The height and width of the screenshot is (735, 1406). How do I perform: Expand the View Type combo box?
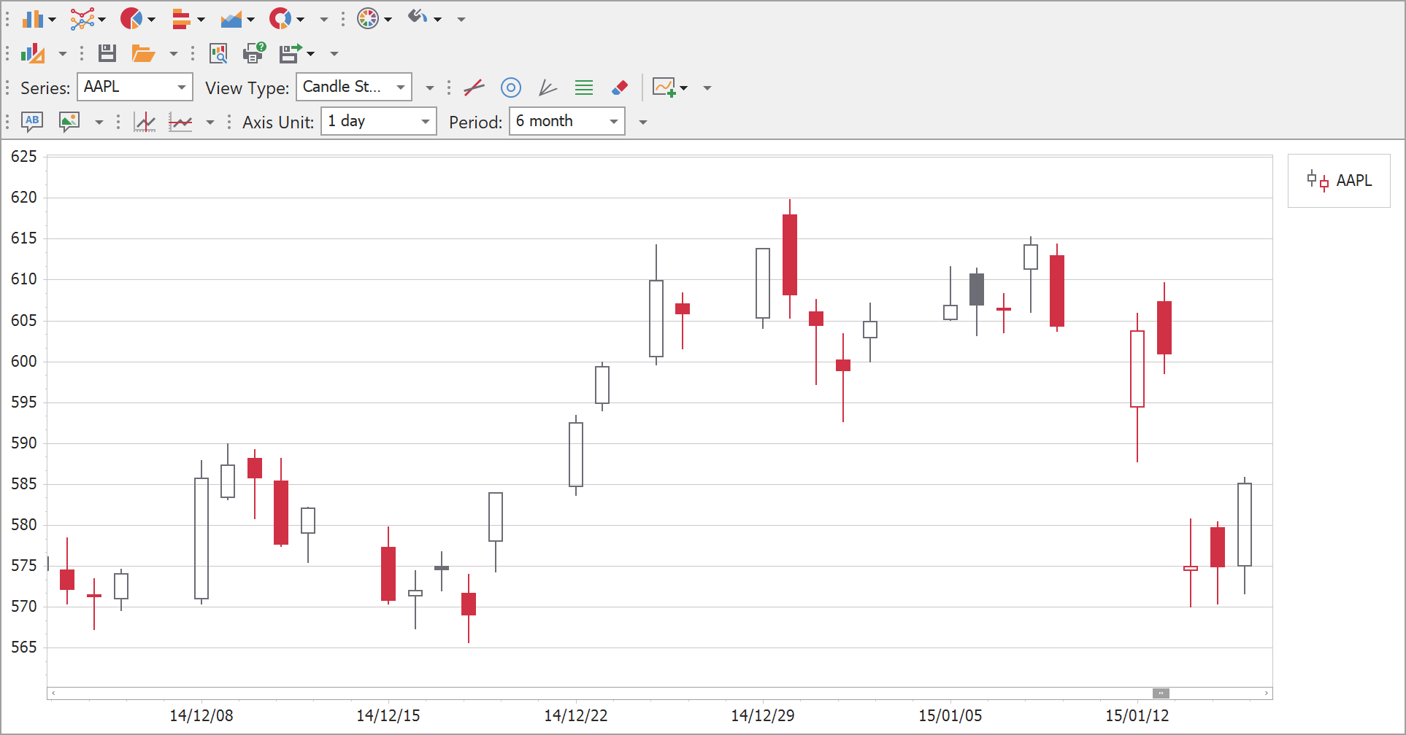400,87
